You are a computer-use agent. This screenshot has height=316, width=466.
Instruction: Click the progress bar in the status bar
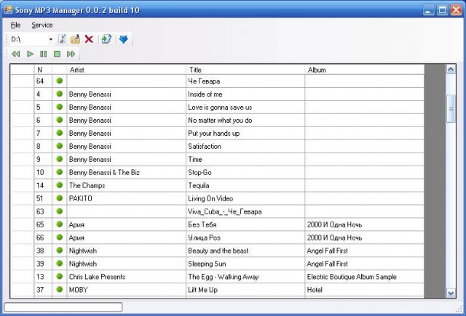pos(63,307)
